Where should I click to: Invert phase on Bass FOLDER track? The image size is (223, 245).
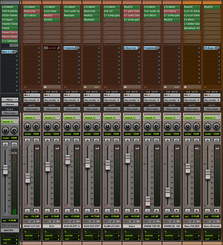point(192,221)
